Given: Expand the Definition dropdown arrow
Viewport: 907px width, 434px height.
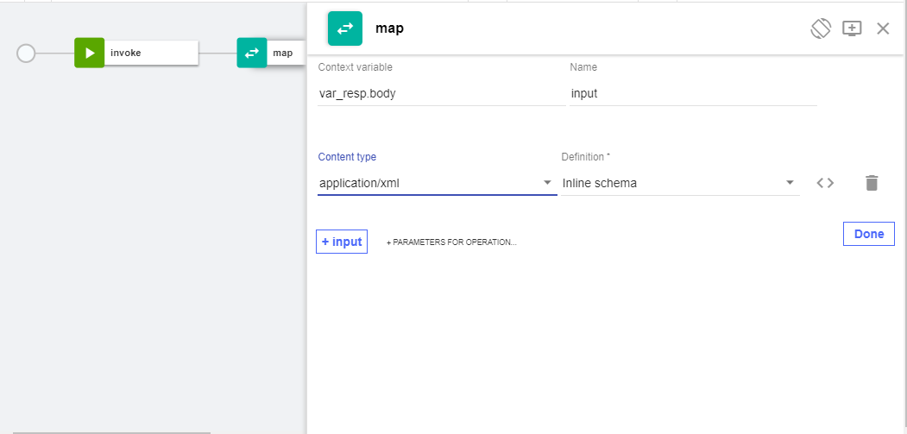Looking at the screenshot, I should click(x=790, y=183).
